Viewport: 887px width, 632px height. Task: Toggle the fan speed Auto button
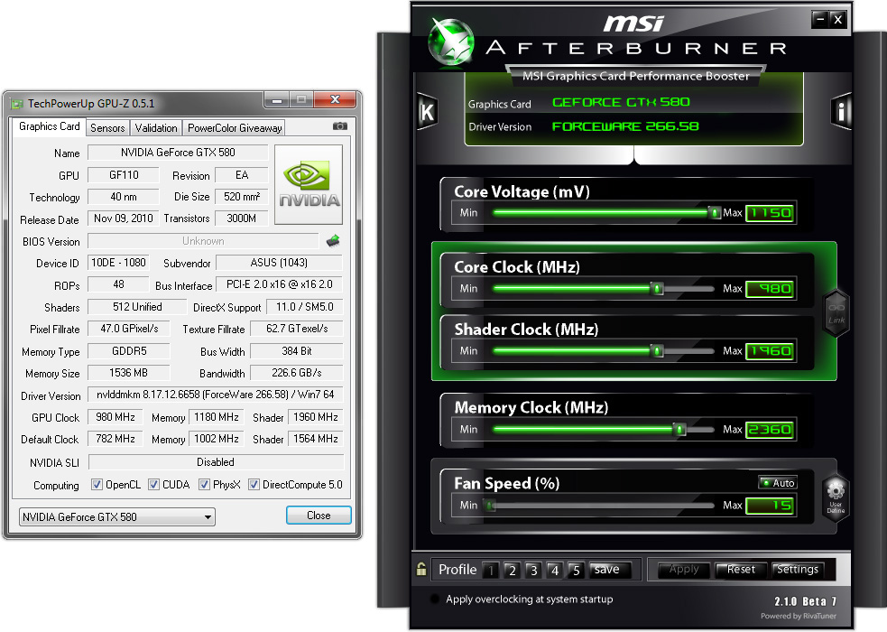tap(778, 483)
